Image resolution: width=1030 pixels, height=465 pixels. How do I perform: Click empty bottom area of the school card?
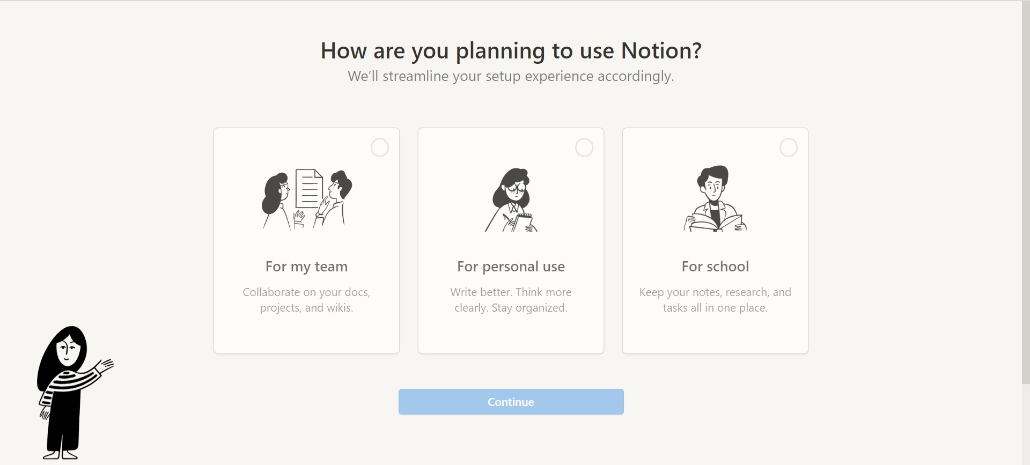[x=715, y=335]
